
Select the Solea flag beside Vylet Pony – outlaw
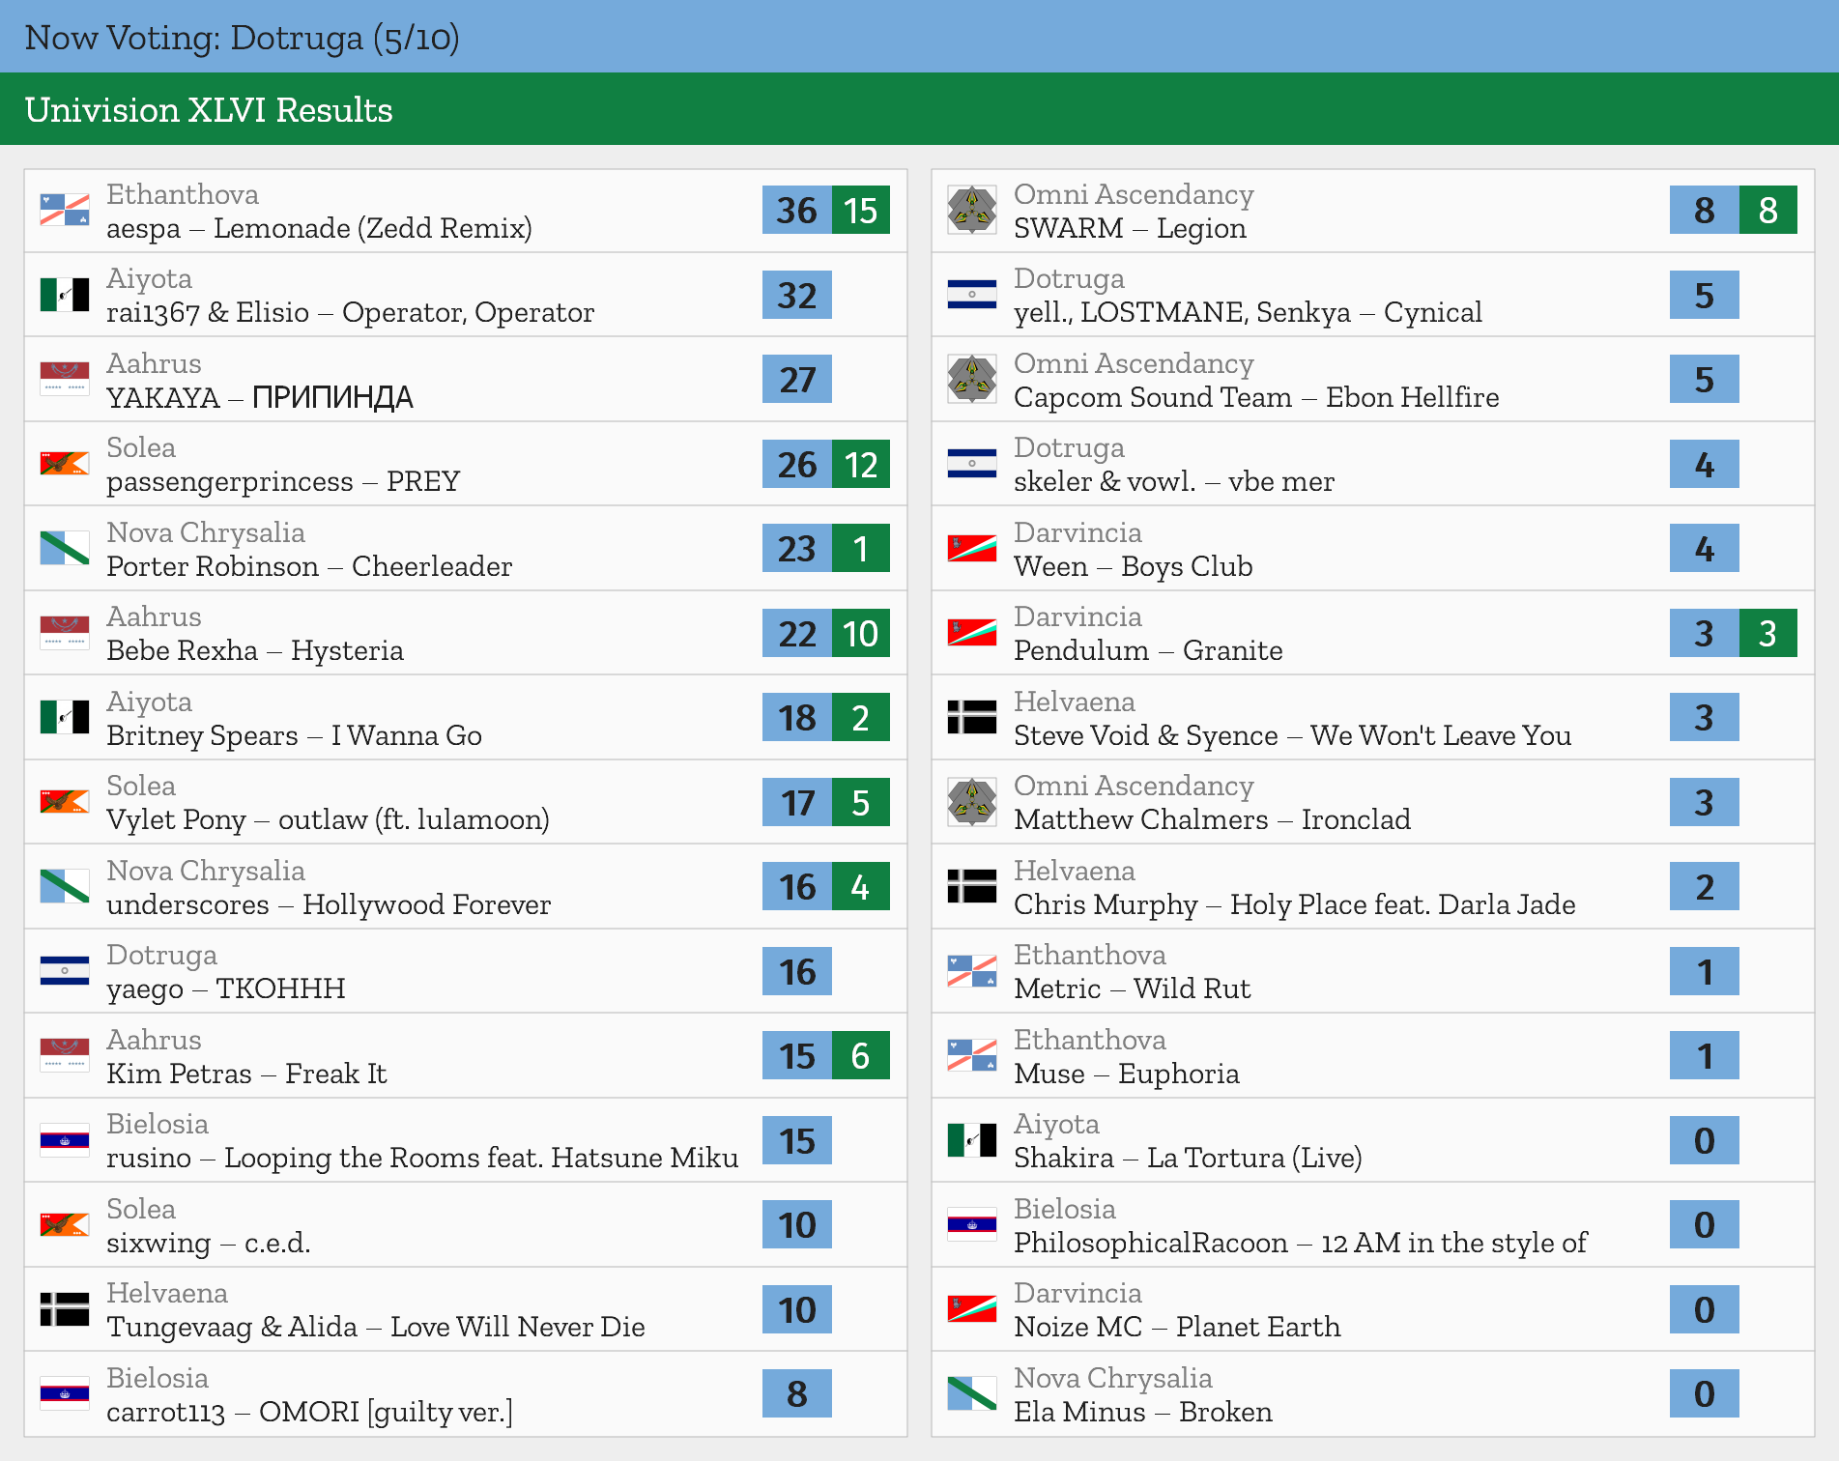tap(65, 802)
